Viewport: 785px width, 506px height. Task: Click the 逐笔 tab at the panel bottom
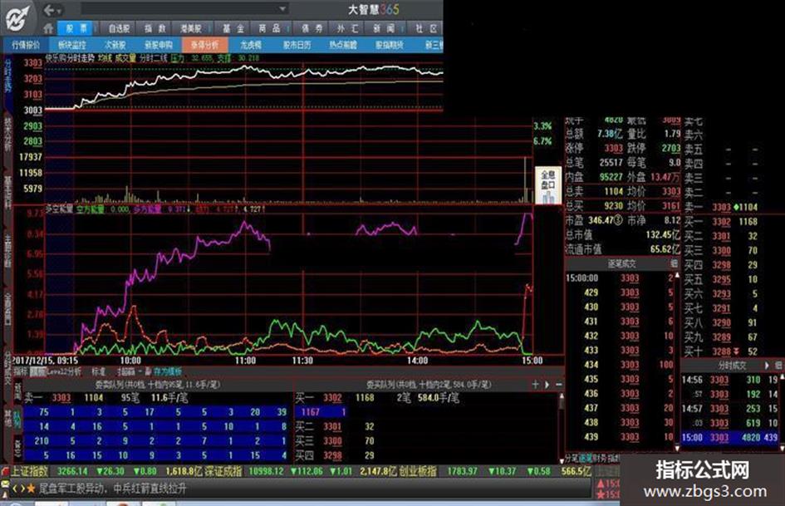click(x=586, y=459)
